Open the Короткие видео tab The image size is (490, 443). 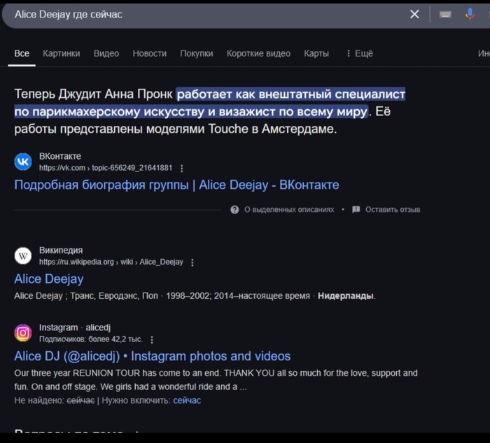[x=258, y=53]
